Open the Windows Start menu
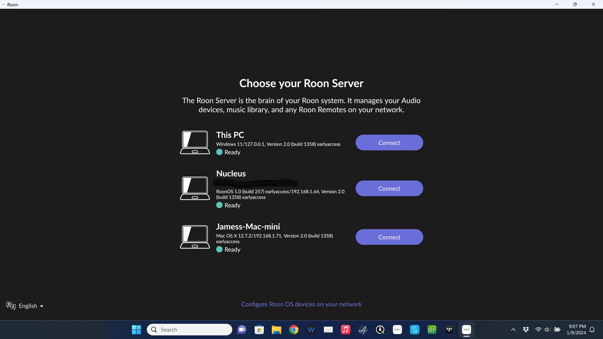 136,330
